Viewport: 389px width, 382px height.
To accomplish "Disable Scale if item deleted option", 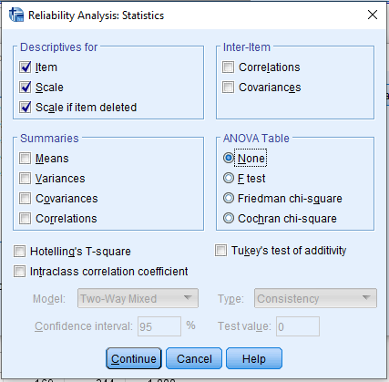I will (25, 108).
